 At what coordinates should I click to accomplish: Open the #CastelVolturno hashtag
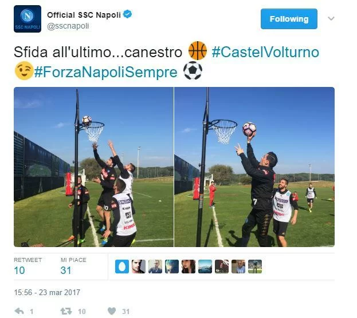pos(265,52)
